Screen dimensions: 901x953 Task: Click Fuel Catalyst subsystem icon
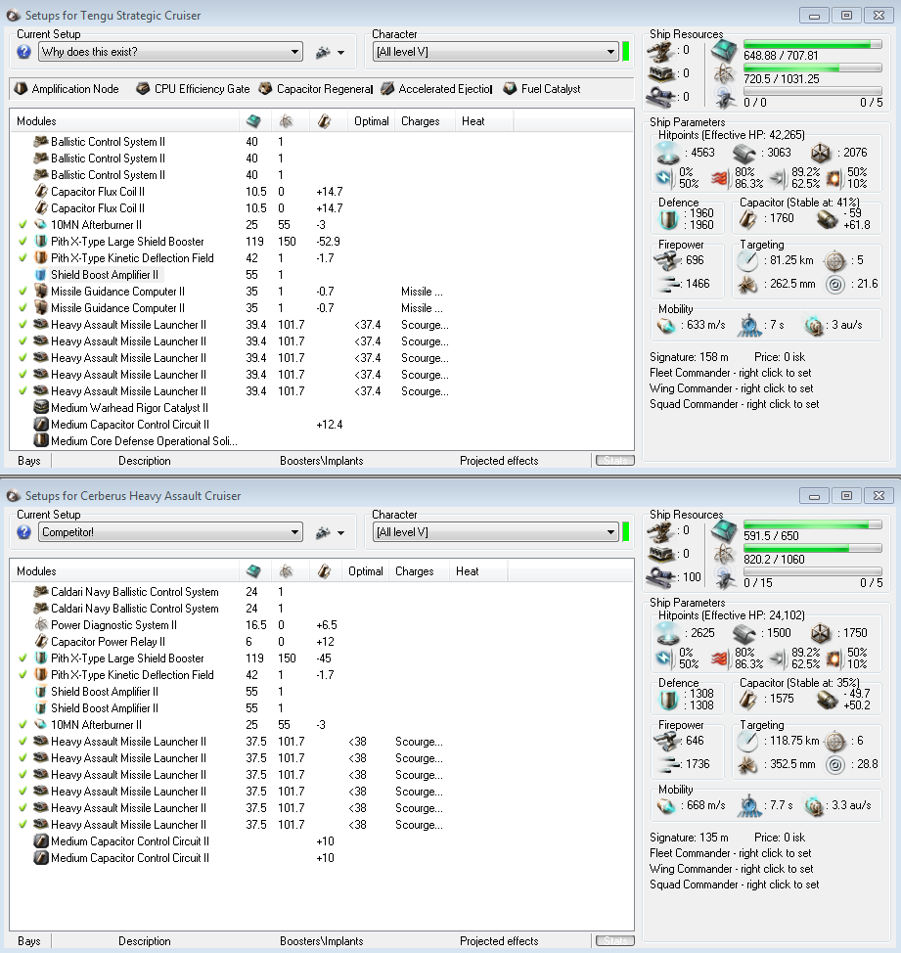coord(511,89)
